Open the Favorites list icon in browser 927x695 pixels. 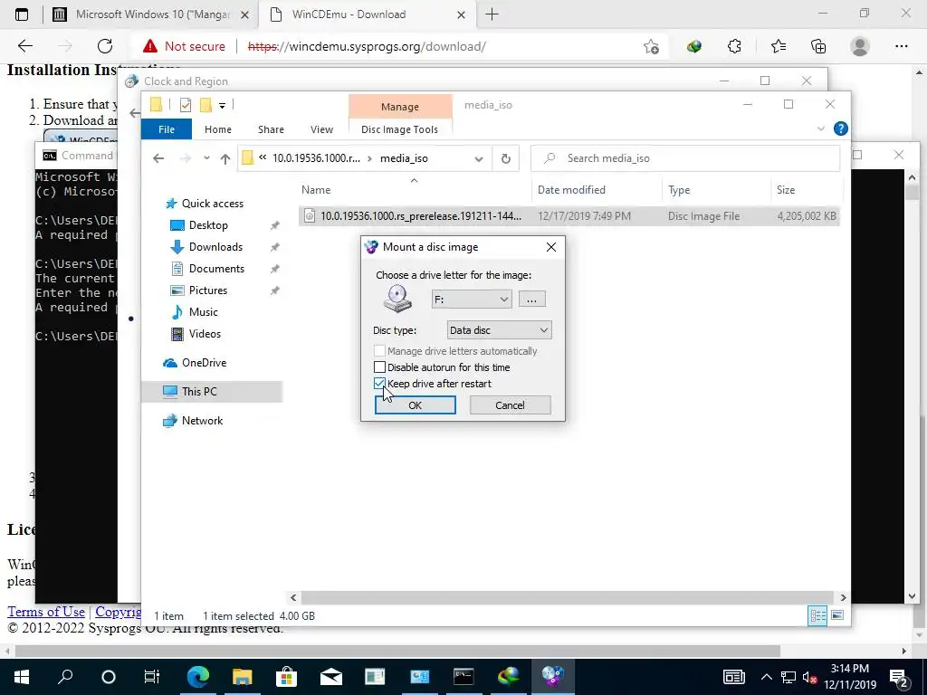(x=778, y=46)
